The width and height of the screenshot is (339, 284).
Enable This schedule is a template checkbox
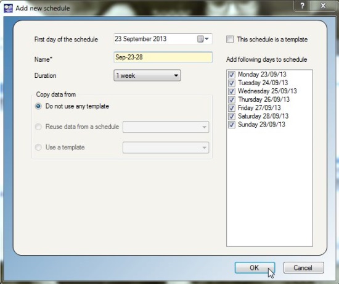coord(230,40)
